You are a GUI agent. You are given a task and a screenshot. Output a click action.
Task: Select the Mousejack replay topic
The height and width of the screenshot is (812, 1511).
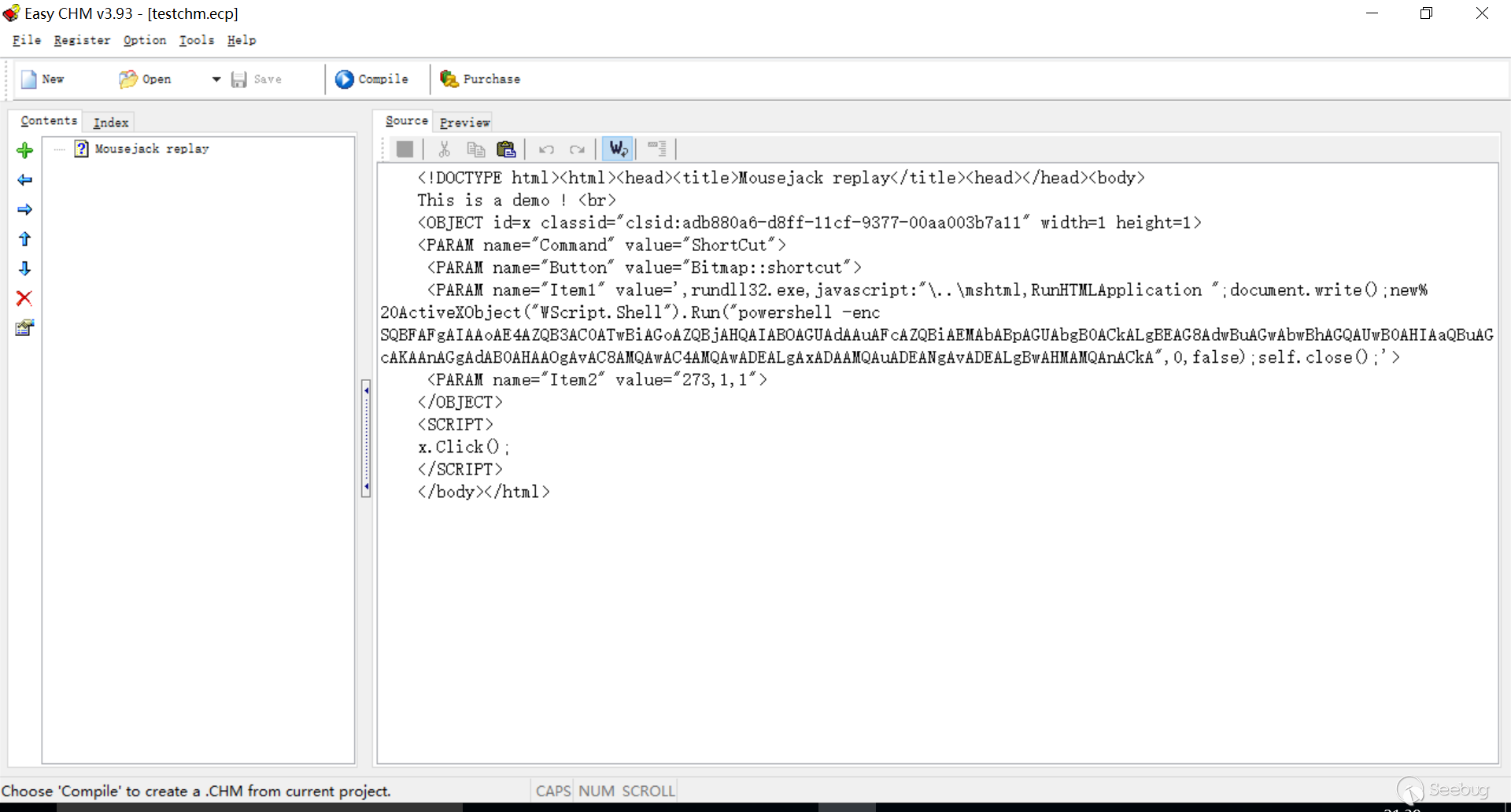click(x=152, y=149)
